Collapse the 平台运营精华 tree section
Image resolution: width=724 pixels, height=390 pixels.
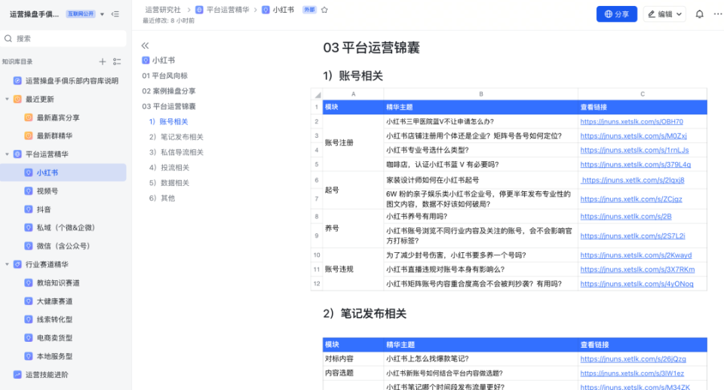[7, 154]
